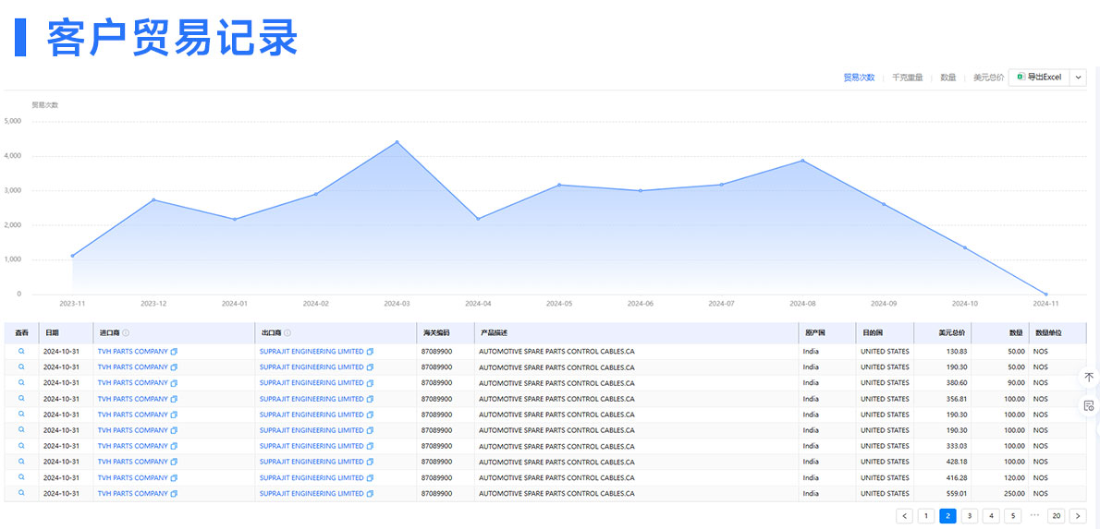Click the info icon next to 进口商 header
The image size is (1100, 529).
click(126, 332)
